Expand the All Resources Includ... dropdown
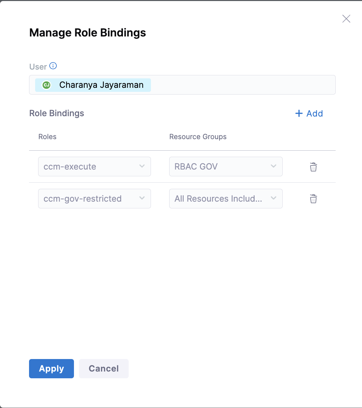The height and width of the screenshot is (408, 362). click(x=219, y=199)
